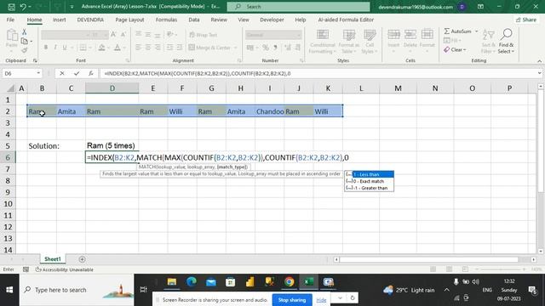Switch to the Insert tab
The width and height of the screenshot is (545, 306).
(59, 20)
